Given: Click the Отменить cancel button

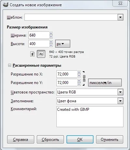Looking at the screenshot, I should (109, 140).
